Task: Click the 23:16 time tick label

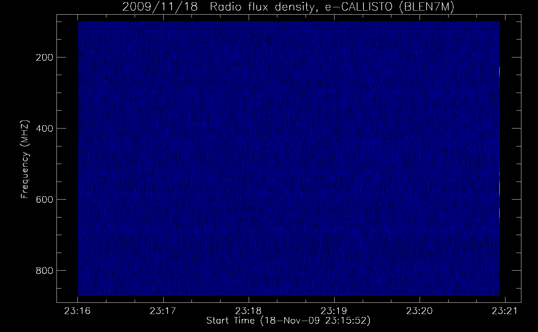Action: click(x=78, y=311)
